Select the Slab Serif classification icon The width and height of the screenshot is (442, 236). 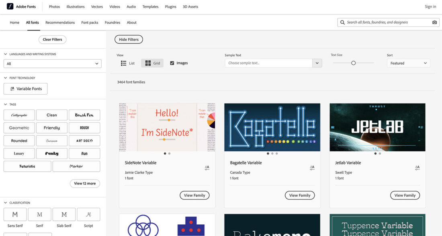[x=64, y=214]
